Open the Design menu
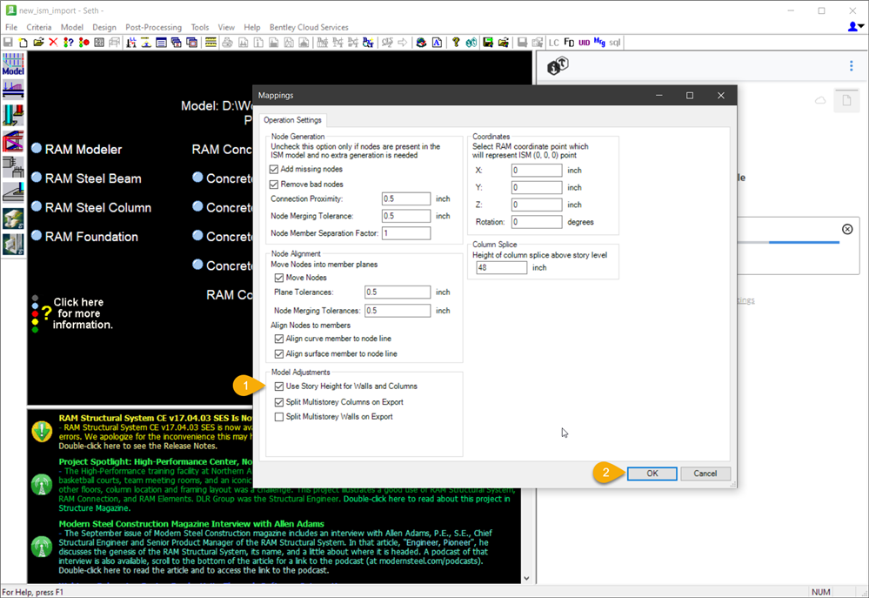 pos(104,27)
